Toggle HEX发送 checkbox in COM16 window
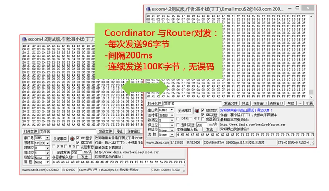The image size is (329, 191). pyautogui.click(x=202, y=115)
